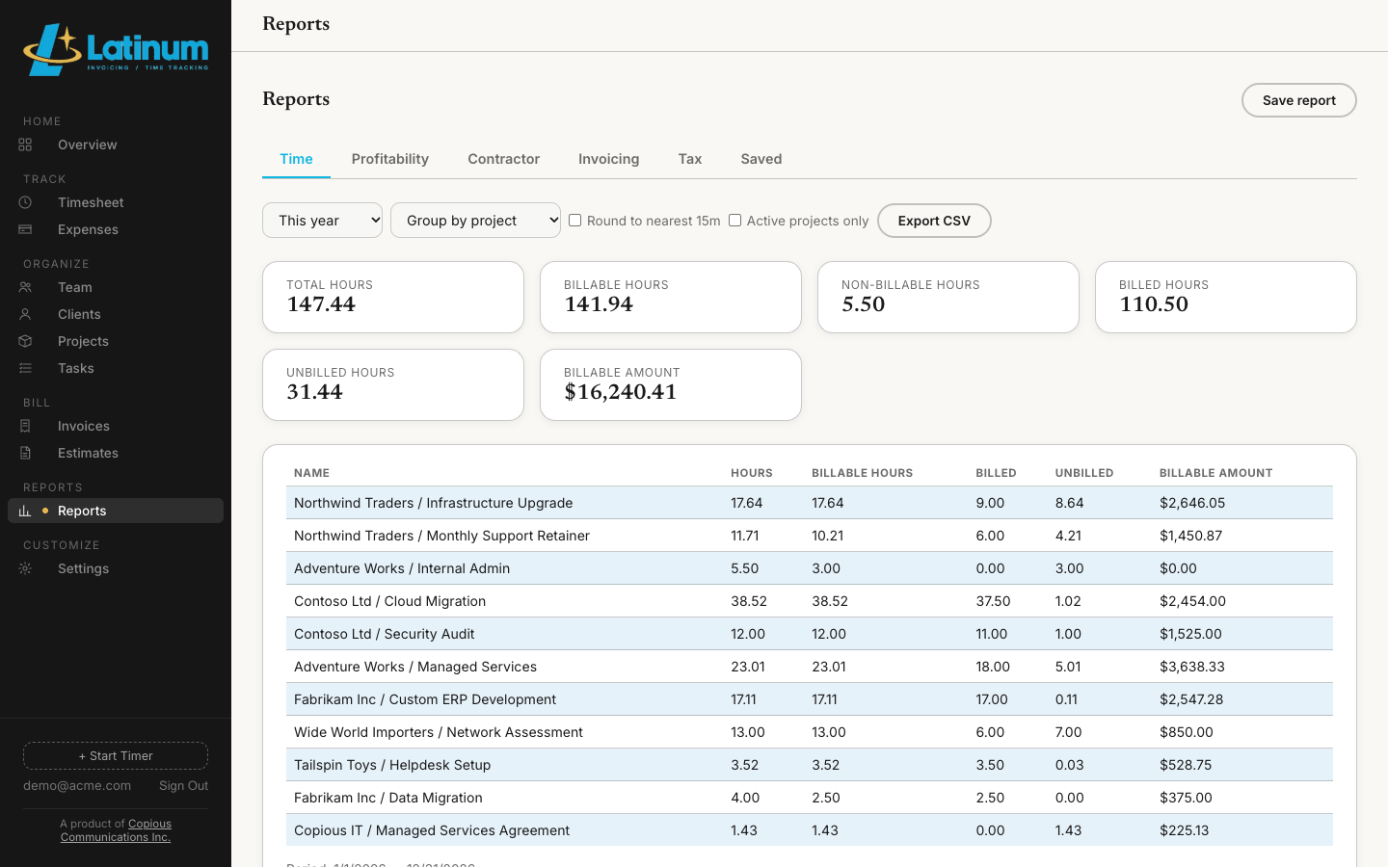Go to Expenses page

116,229
